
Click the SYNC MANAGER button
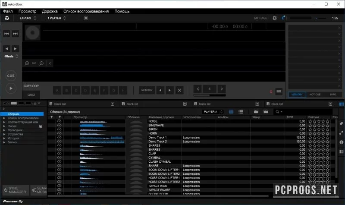tap(16, 190)
